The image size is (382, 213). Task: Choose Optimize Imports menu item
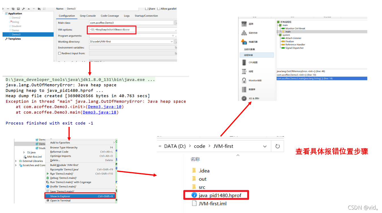[x=80, y=156]
